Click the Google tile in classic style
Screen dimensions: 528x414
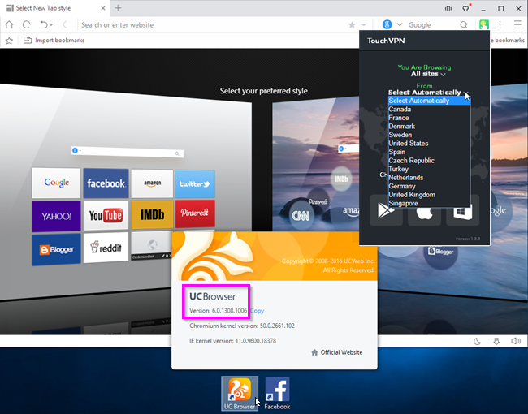(x=56, y=183)
